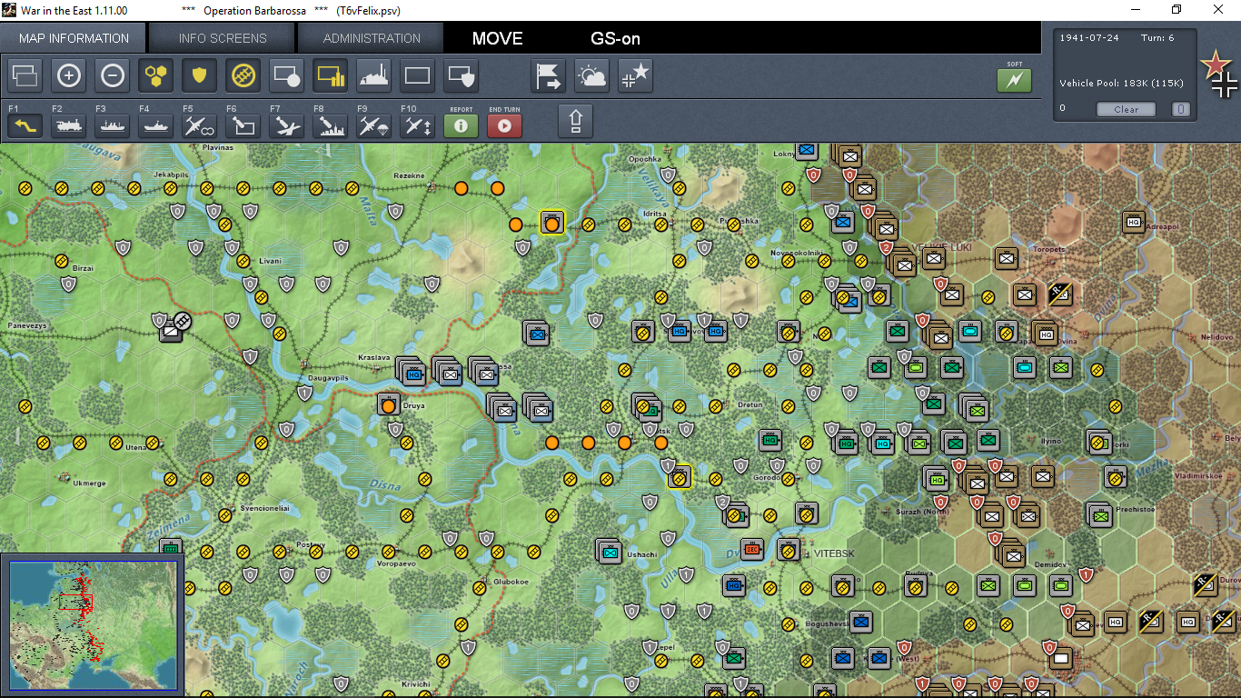Select the highlighted unit with orange dot near Rezekne rail line
The height and width of the screenshot is (698, 1241).
tap(551, 223)
